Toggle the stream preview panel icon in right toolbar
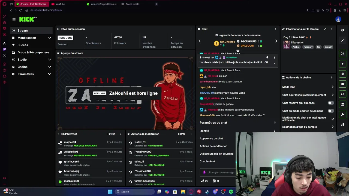Image resolution: width=349 pixels, height=196 pixels. click(343, 54)
